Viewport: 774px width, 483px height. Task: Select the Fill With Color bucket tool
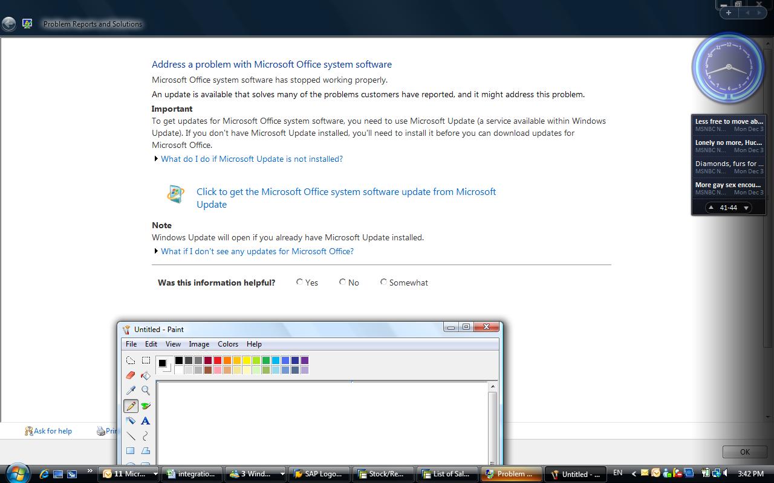coord(146,376)
